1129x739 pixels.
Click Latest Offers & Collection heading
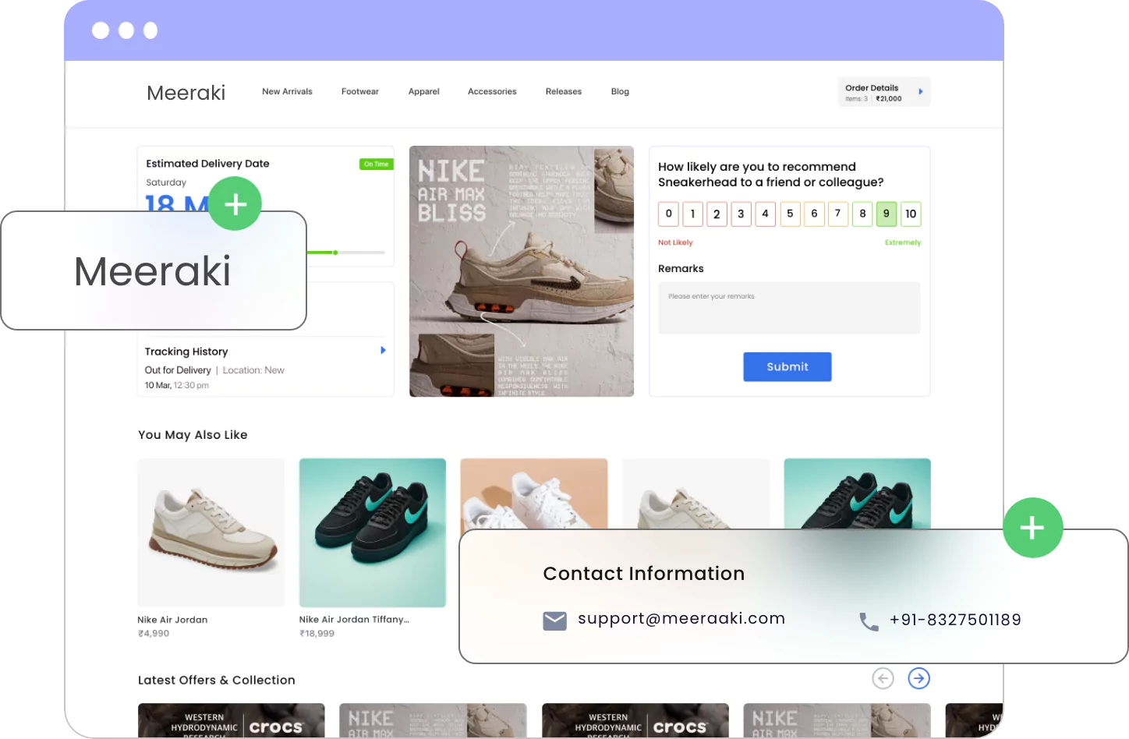click(x=217, y=680)
